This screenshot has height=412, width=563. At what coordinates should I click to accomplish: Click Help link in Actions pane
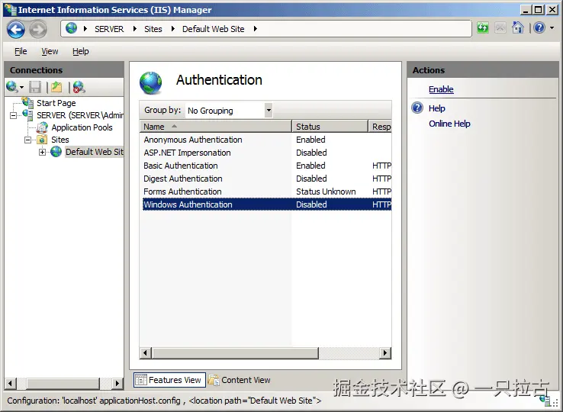pyautogui.click(x=436, y=108)
